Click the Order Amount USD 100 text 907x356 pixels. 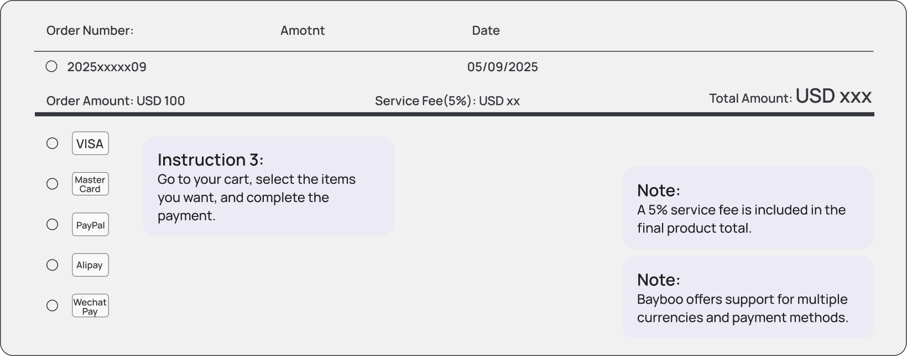click(x=116, y=101)
